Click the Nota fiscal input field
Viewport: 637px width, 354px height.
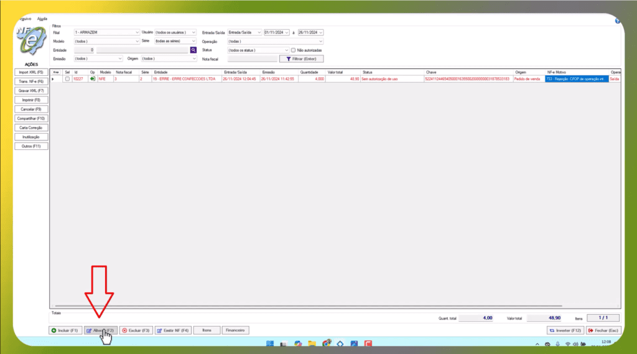(252, 58)
